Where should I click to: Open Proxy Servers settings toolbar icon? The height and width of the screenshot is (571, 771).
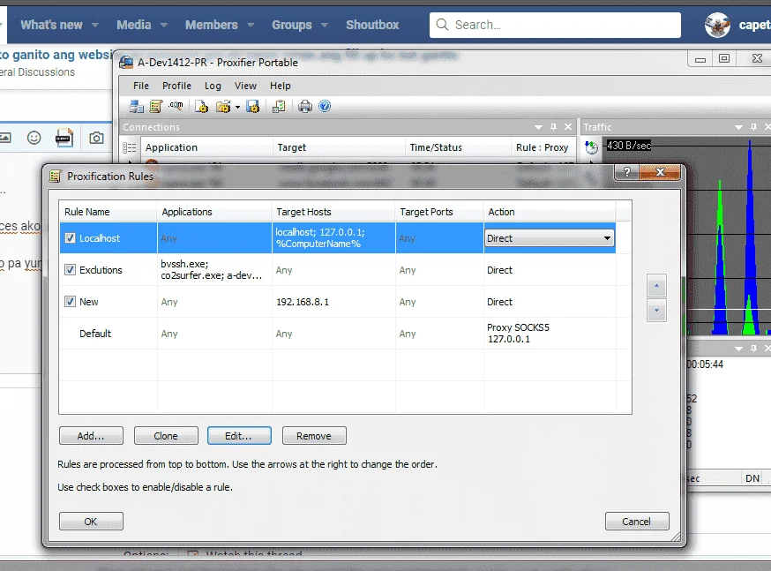[136, 106]
